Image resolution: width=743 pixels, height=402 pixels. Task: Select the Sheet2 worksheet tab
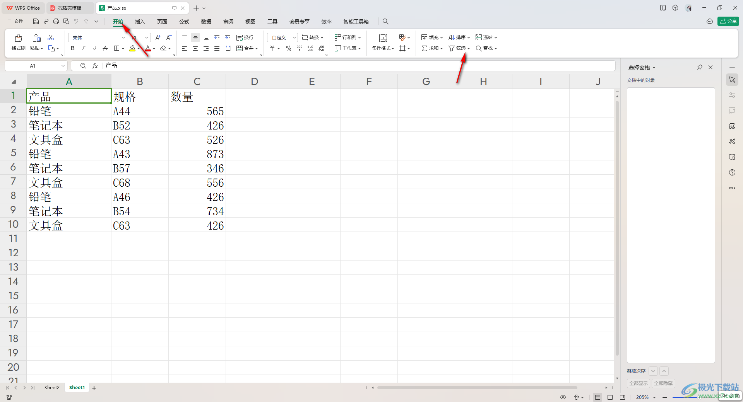52,388
